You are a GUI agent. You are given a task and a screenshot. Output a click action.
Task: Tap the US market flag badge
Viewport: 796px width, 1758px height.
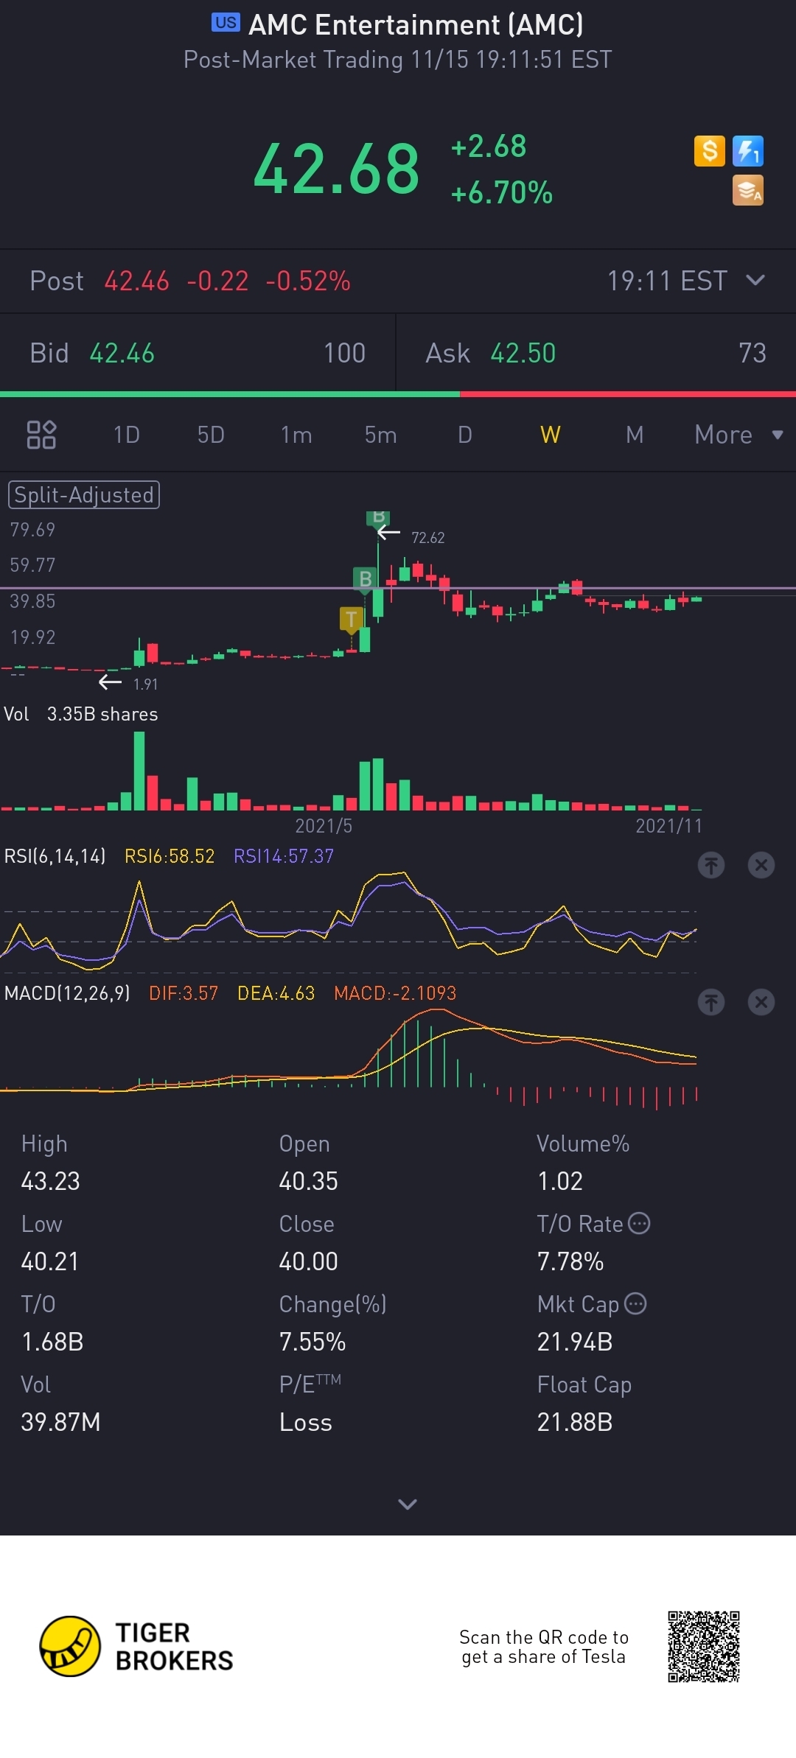click(226, 23)
